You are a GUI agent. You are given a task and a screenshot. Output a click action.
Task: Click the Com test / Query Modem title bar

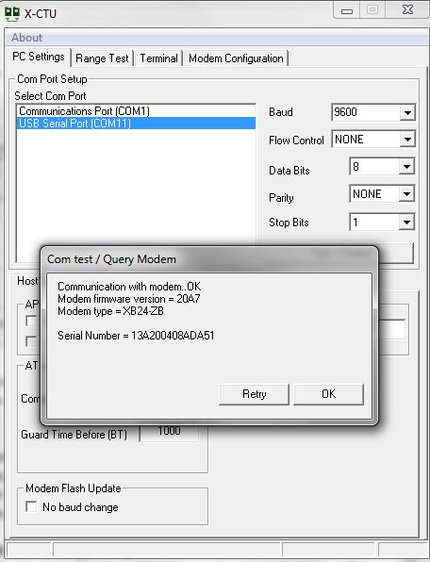(209, 259)
